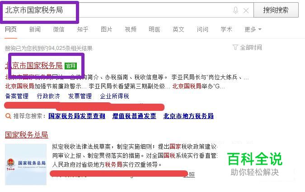Click snippet text 拟定税收法律法规草案
This screenshot has width=305, height=192.
pyautogui.click(x=81, y=146)
